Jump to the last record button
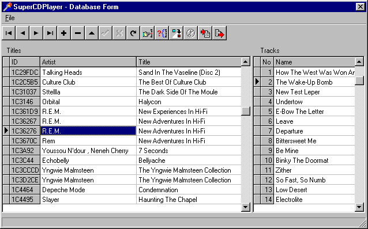Viewport: 368px width, 229px height. point(50,33)
